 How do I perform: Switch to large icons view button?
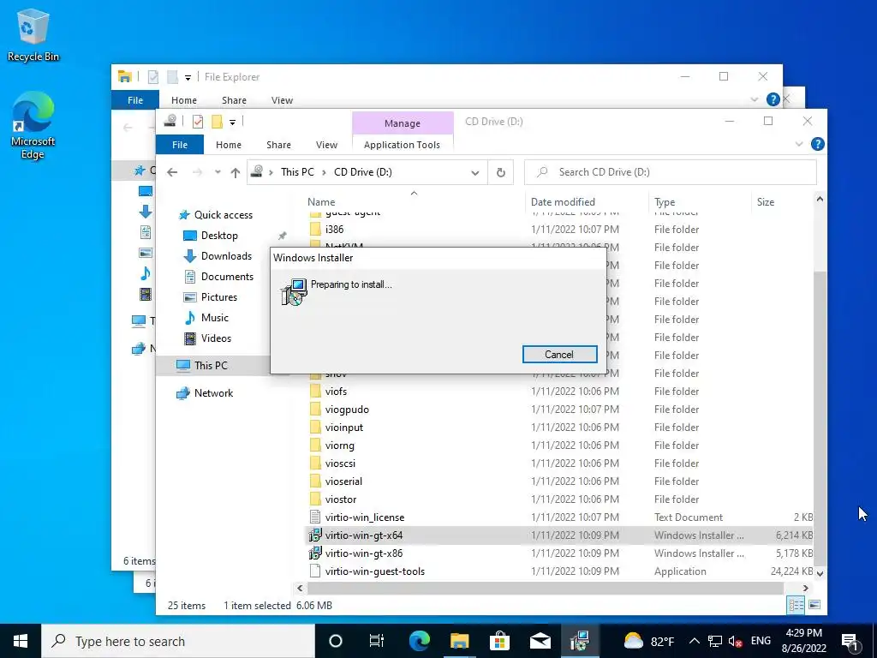point(814,605)
